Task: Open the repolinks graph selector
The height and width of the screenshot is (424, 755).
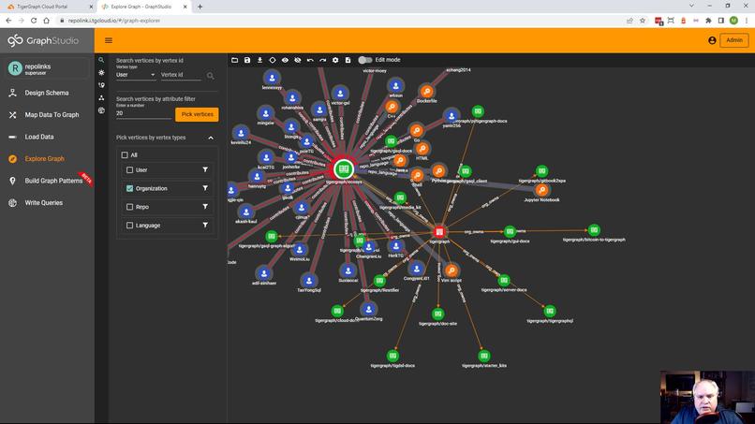Action: 47,69
